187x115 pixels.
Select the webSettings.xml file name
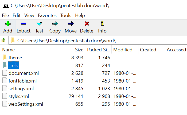pyautogui.click(x=26, y=104)
